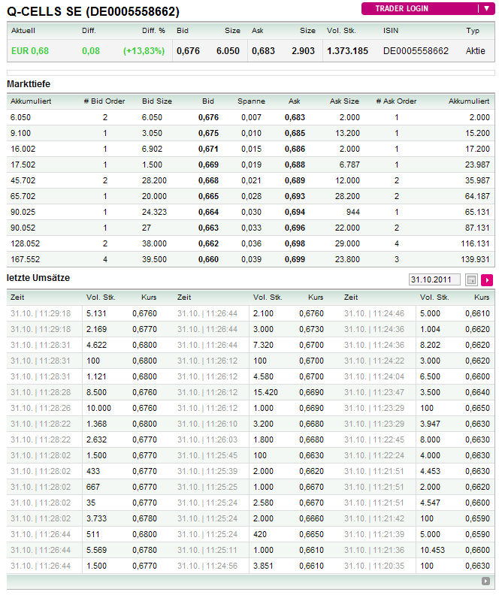This screenshot has width=499, height=613.
Task: Click the TRADER LOGIN button
Action: (418, 9)
